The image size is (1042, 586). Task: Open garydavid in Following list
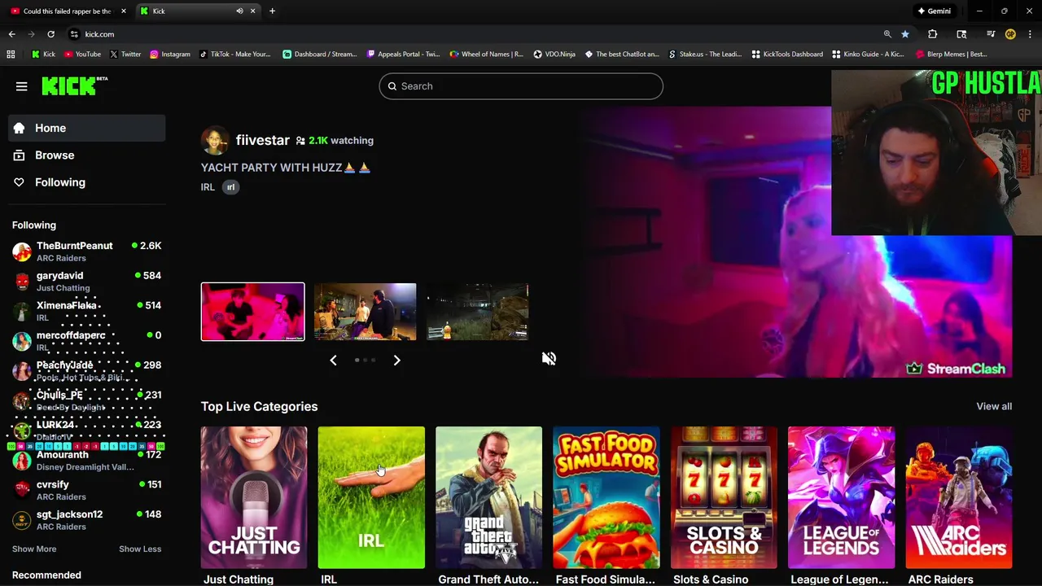tap(87, 282)
